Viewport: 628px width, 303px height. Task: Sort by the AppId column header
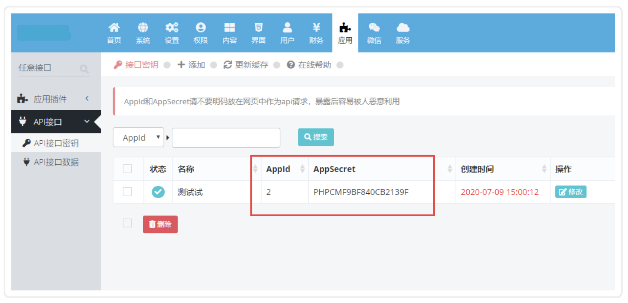tap(285, 169)
